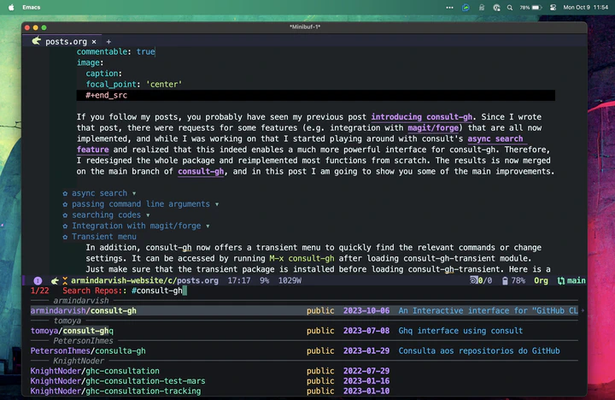The width and height of the screenshot is (615, 400).
Task: Click the Org major mode indicator
Action: coord(541,280)
